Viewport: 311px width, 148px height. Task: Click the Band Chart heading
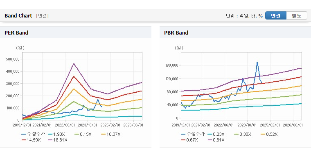(x=18, y=16)
